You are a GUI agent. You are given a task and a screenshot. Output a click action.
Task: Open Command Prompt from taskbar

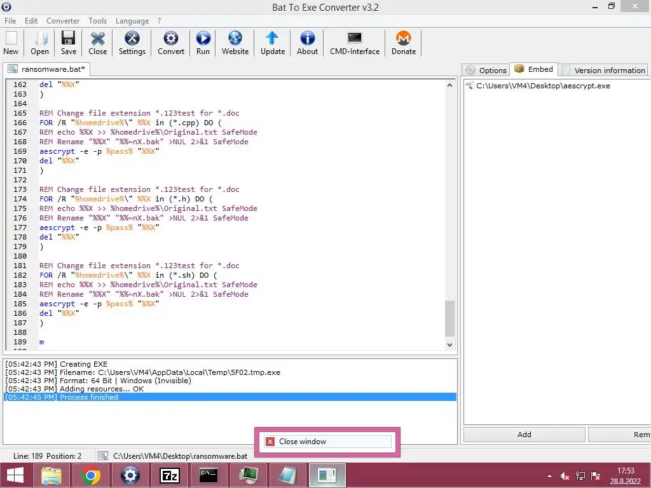tap(209, 475)
